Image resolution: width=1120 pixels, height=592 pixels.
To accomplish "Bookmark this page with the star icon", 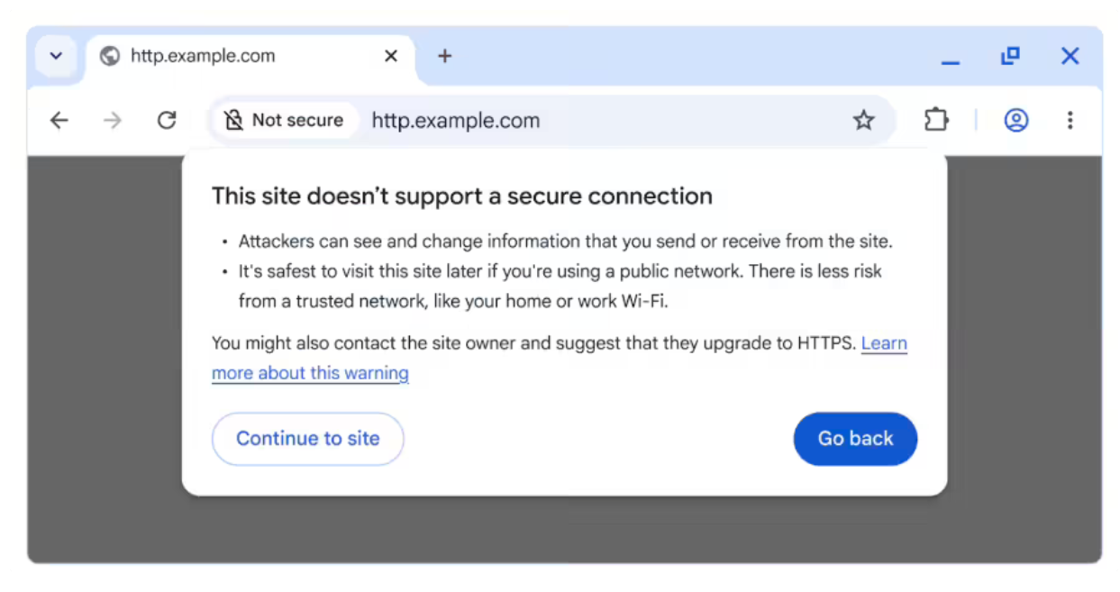I will pos(864,119).
